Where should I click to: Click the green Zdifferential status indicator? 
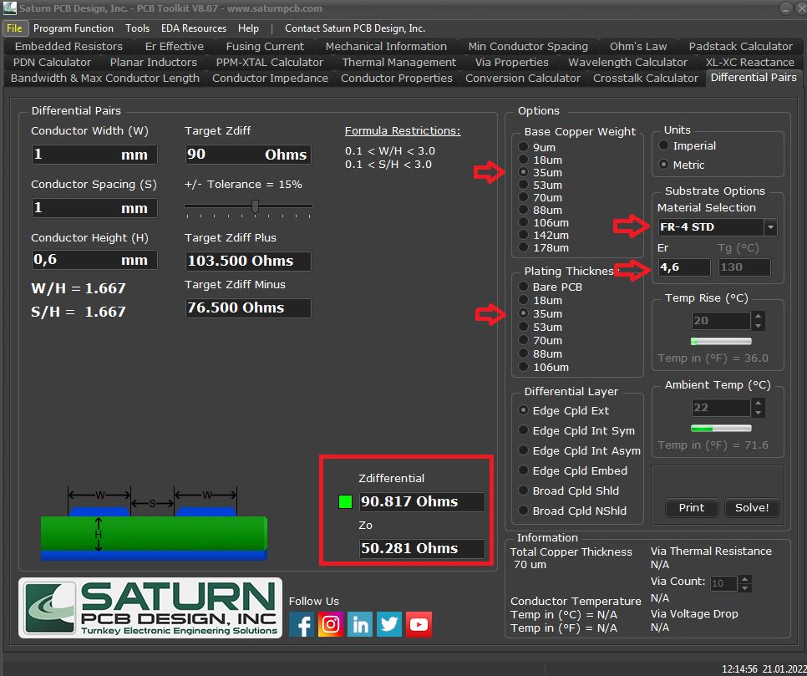[x=345, y=502]
